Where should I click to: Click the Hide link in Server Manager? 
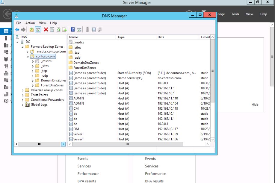pyautogui.click(x=255, y=105)
